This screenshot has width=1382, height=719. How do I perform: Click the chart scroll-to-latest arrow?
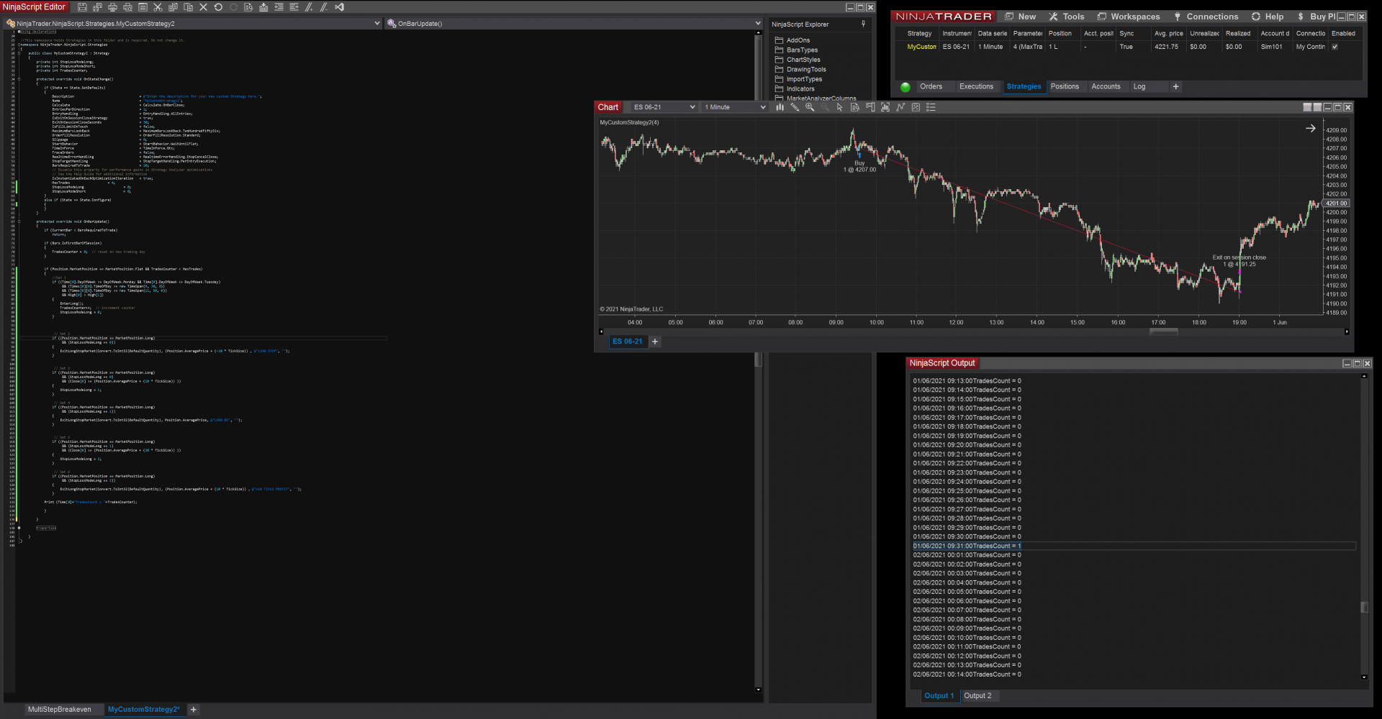click(1311, 129)
